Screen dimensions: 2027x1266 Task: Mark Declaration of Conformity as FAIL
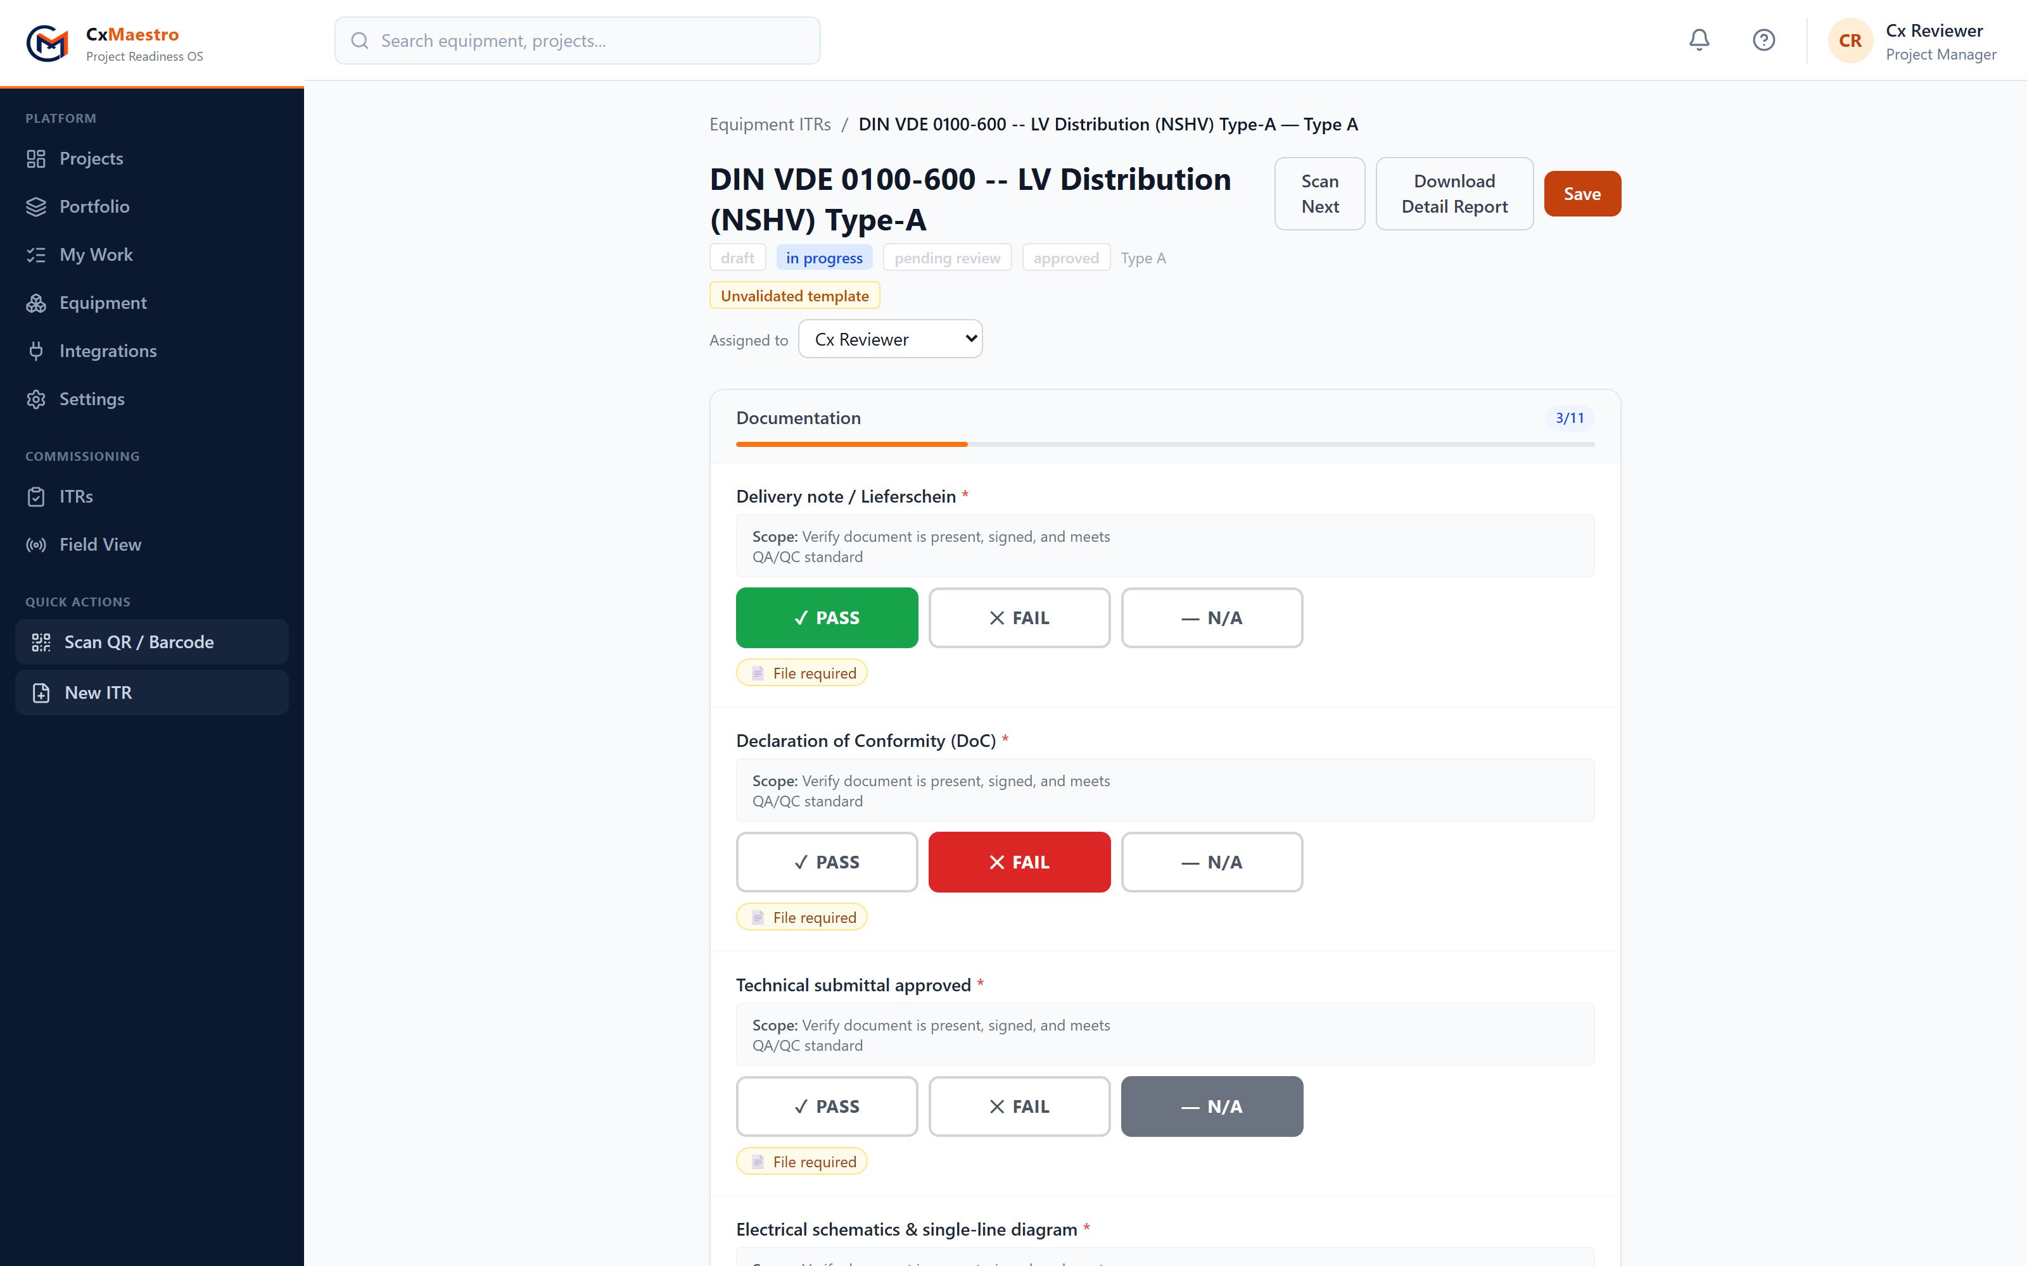(1019, 862)
